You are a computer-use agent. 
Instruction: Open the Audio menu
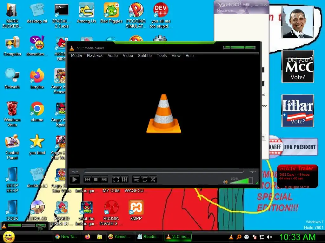tap(113, 56)
